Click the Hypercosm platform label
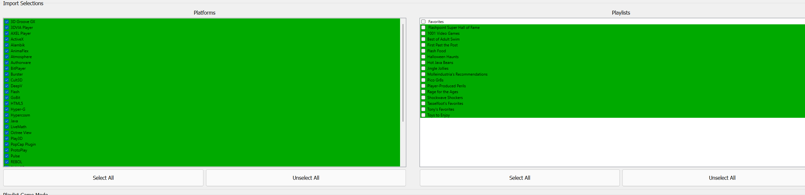This screenshot has height=195, width=805. (x=20, y=115)
